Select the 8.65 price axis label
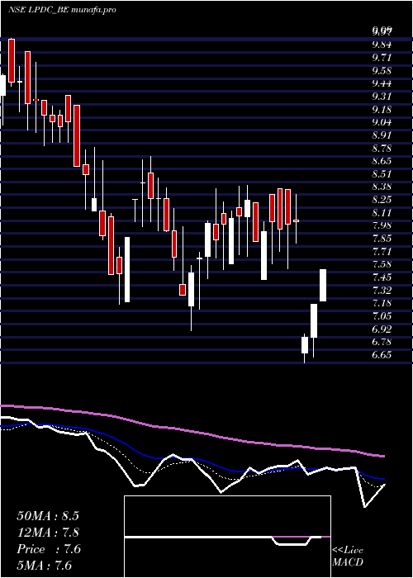The height and width of the screenshot is (578, 413). tap(382, 161)
